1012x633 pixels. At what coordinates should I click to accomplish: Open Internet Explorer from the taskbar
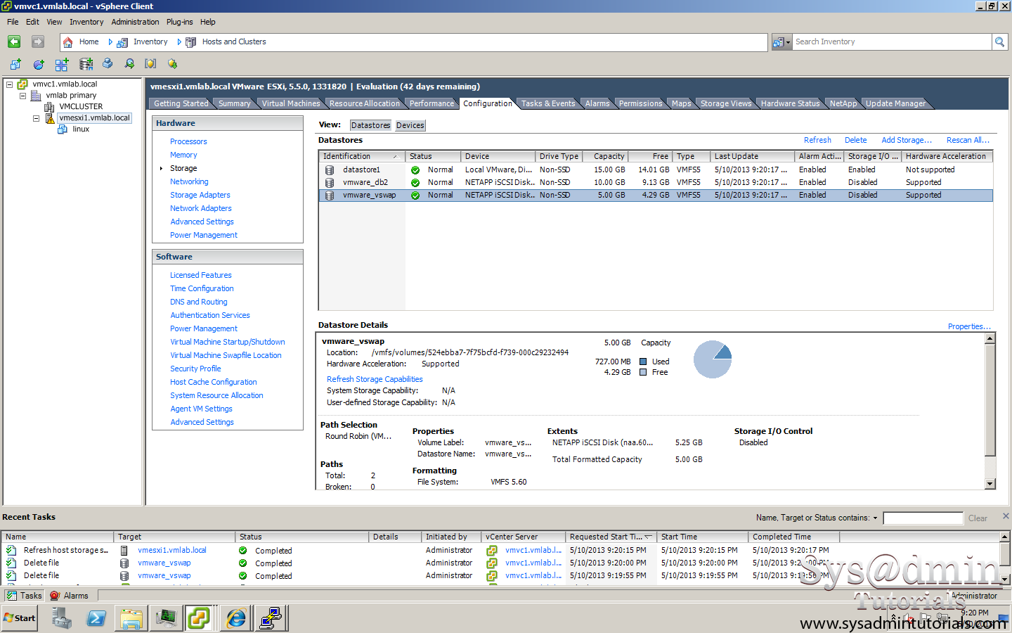click(235, 618)
